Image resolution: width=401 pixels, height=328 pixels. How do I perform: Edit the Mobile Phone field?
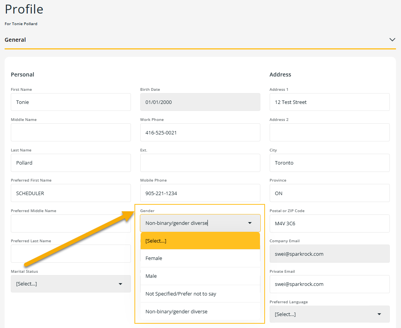pos(200,193)
